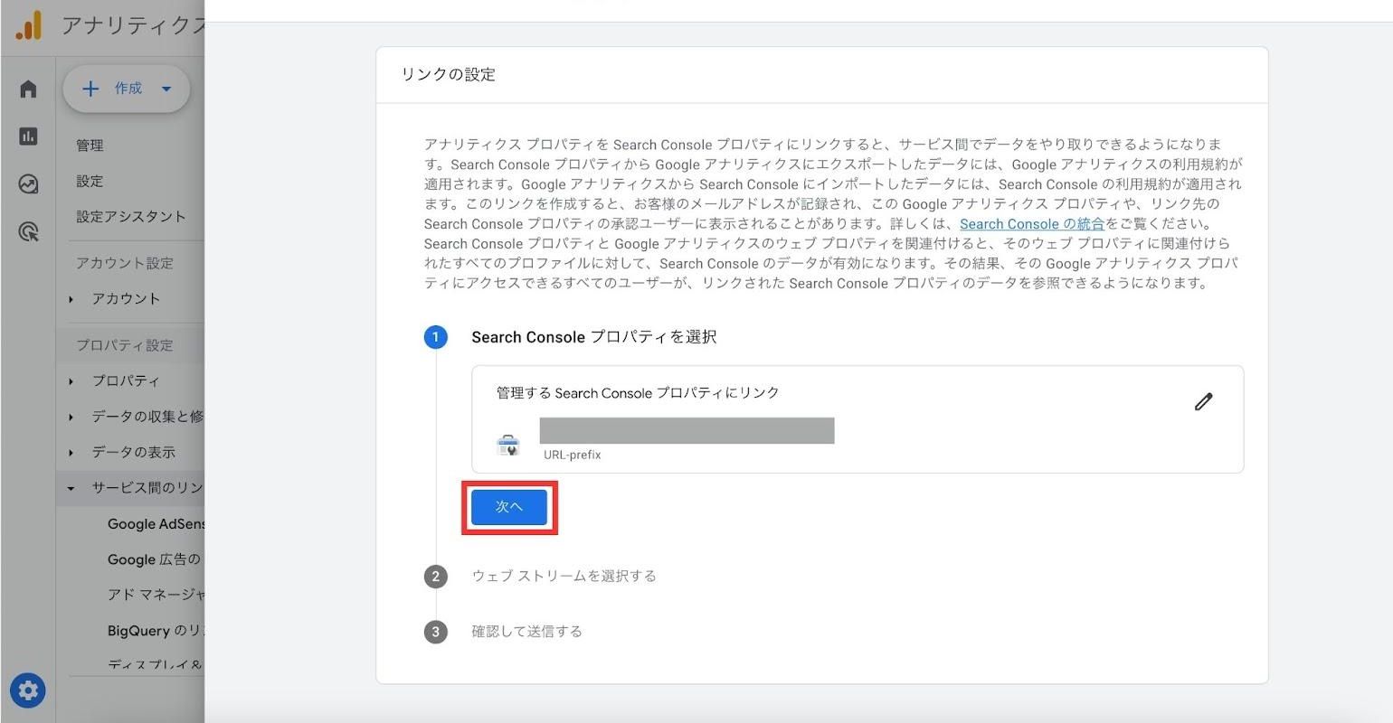Screen dimensions: 1393x723
Task: Click step 2 ウェブ ストリームを選択する
Action: [564, 576]
